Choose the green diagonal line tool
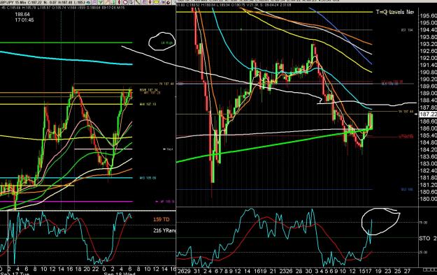Screen dimensions: 437x275 coord(138,2)
